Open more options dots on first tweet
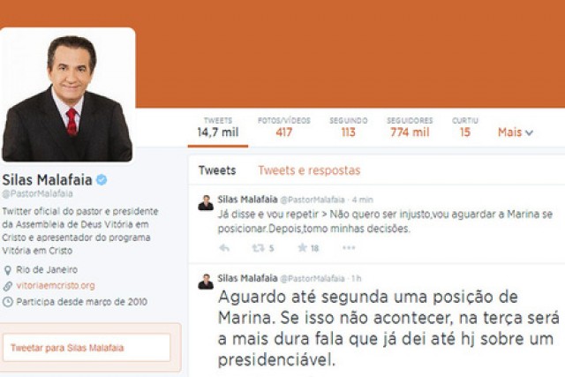The height and width of the screenshot is (377, 565). pyautogui.click(x=349, y=247)
